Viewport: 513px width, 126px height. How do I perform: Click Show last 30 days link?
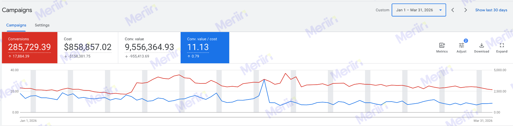coord(491,10)
